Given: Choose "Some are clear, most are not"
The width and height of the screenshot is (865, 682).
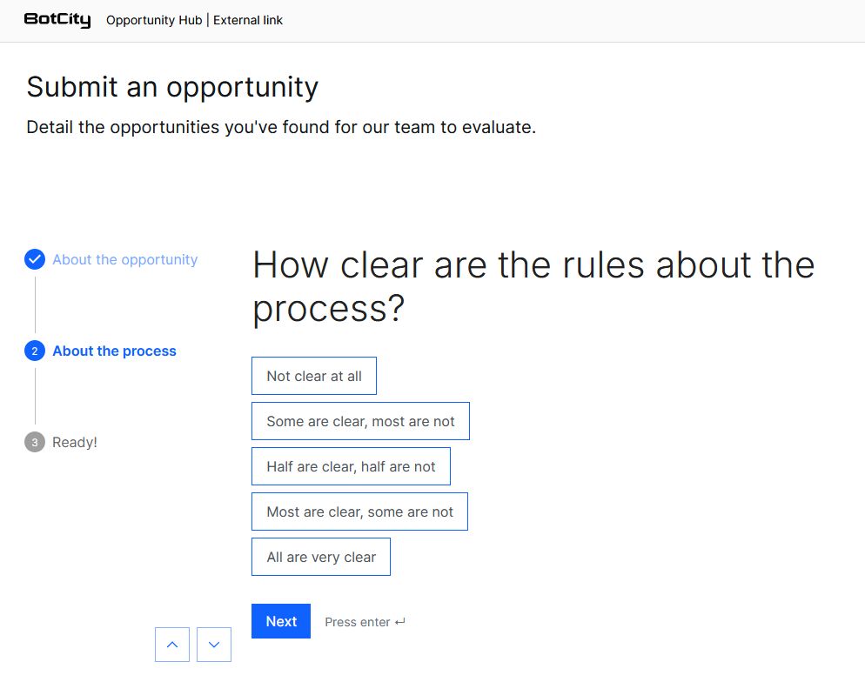Looking at the screenshot, I should pyautogui.click(x=360, y=421).
